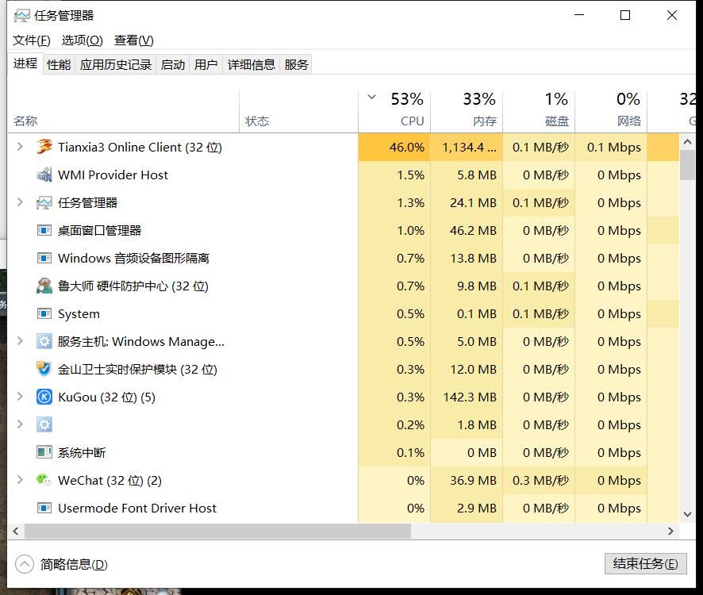703x595 pixels.
Task: Sort by the 网络 column header
Action: [x=611, y=111]
